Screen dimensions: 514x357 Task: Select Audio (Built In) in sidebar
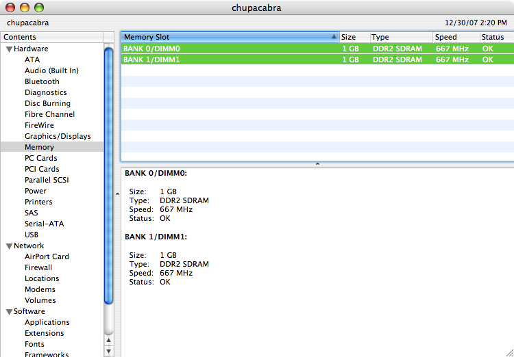51,70
